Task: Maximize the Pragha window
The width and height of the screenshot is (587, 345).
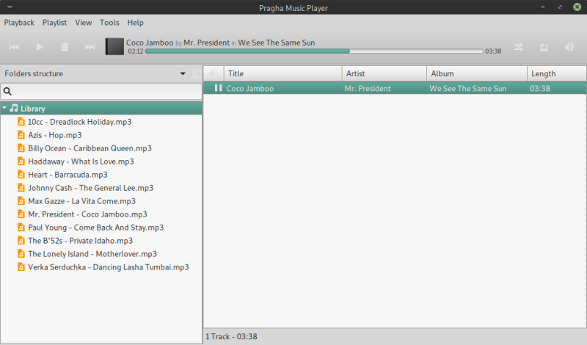Action: pos(560,7)
